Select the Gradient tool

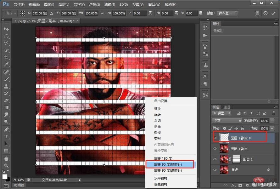click(x=6, y=108)
